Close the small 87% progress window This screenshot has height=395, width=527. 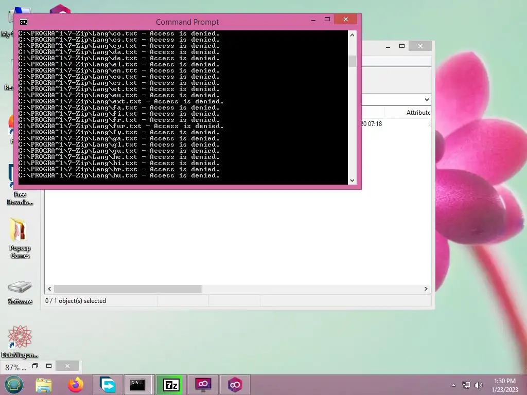67,366
